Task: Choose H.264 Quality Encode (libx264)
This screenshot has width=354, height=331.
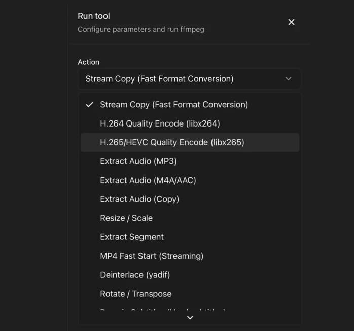Action: point(160,123)
